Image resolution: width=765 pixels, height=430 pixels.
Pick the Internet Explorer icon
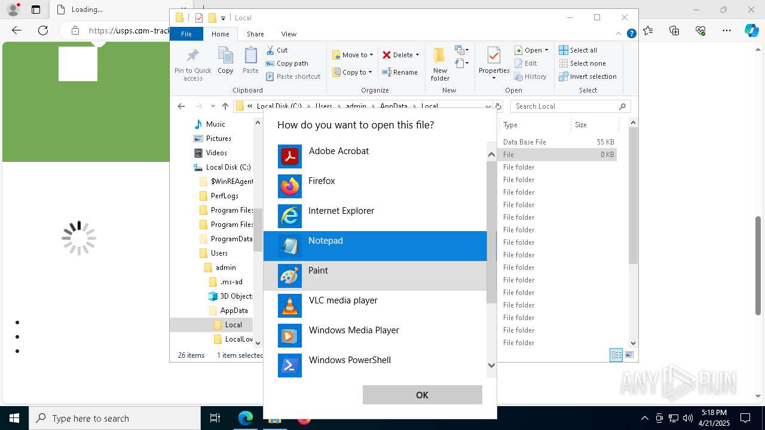tap(290, 216)
